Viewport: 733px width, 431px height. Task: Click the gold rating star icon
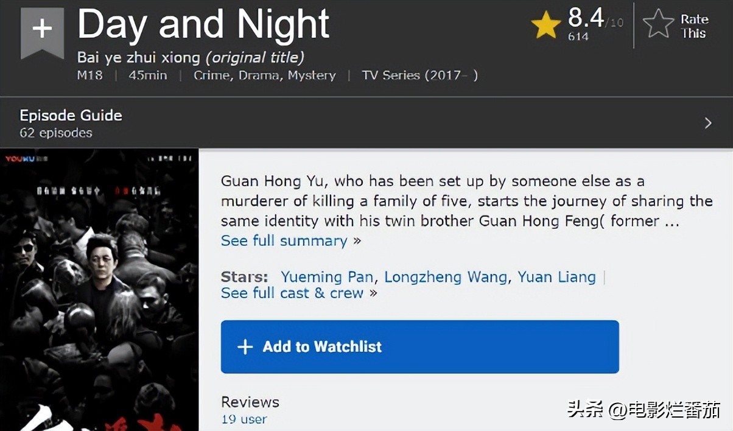tap(545, 26)
